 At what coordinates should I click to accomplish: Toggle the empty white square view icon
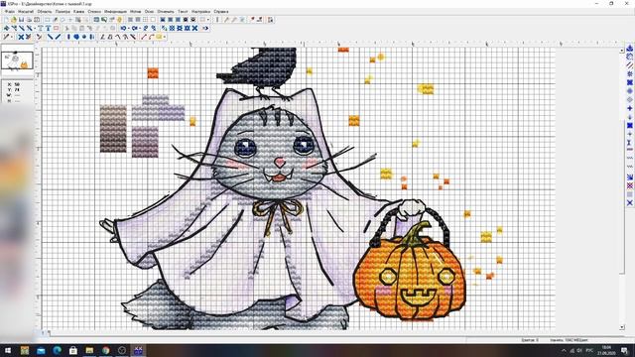[153, 20]
